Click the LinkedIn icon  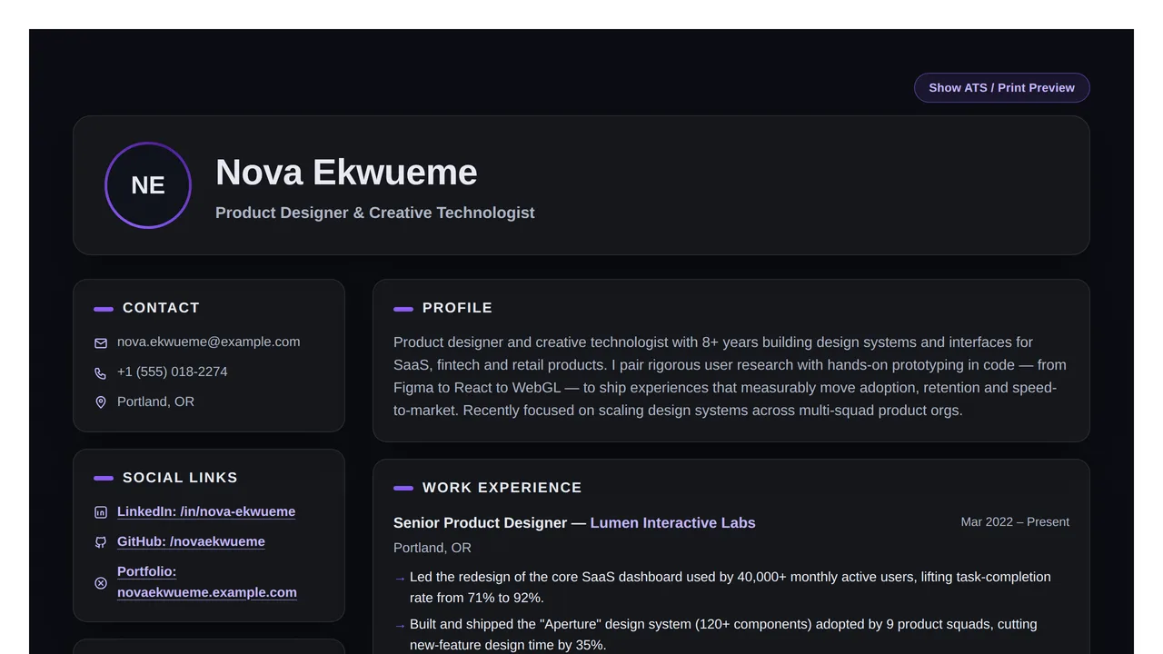[101, 512]
